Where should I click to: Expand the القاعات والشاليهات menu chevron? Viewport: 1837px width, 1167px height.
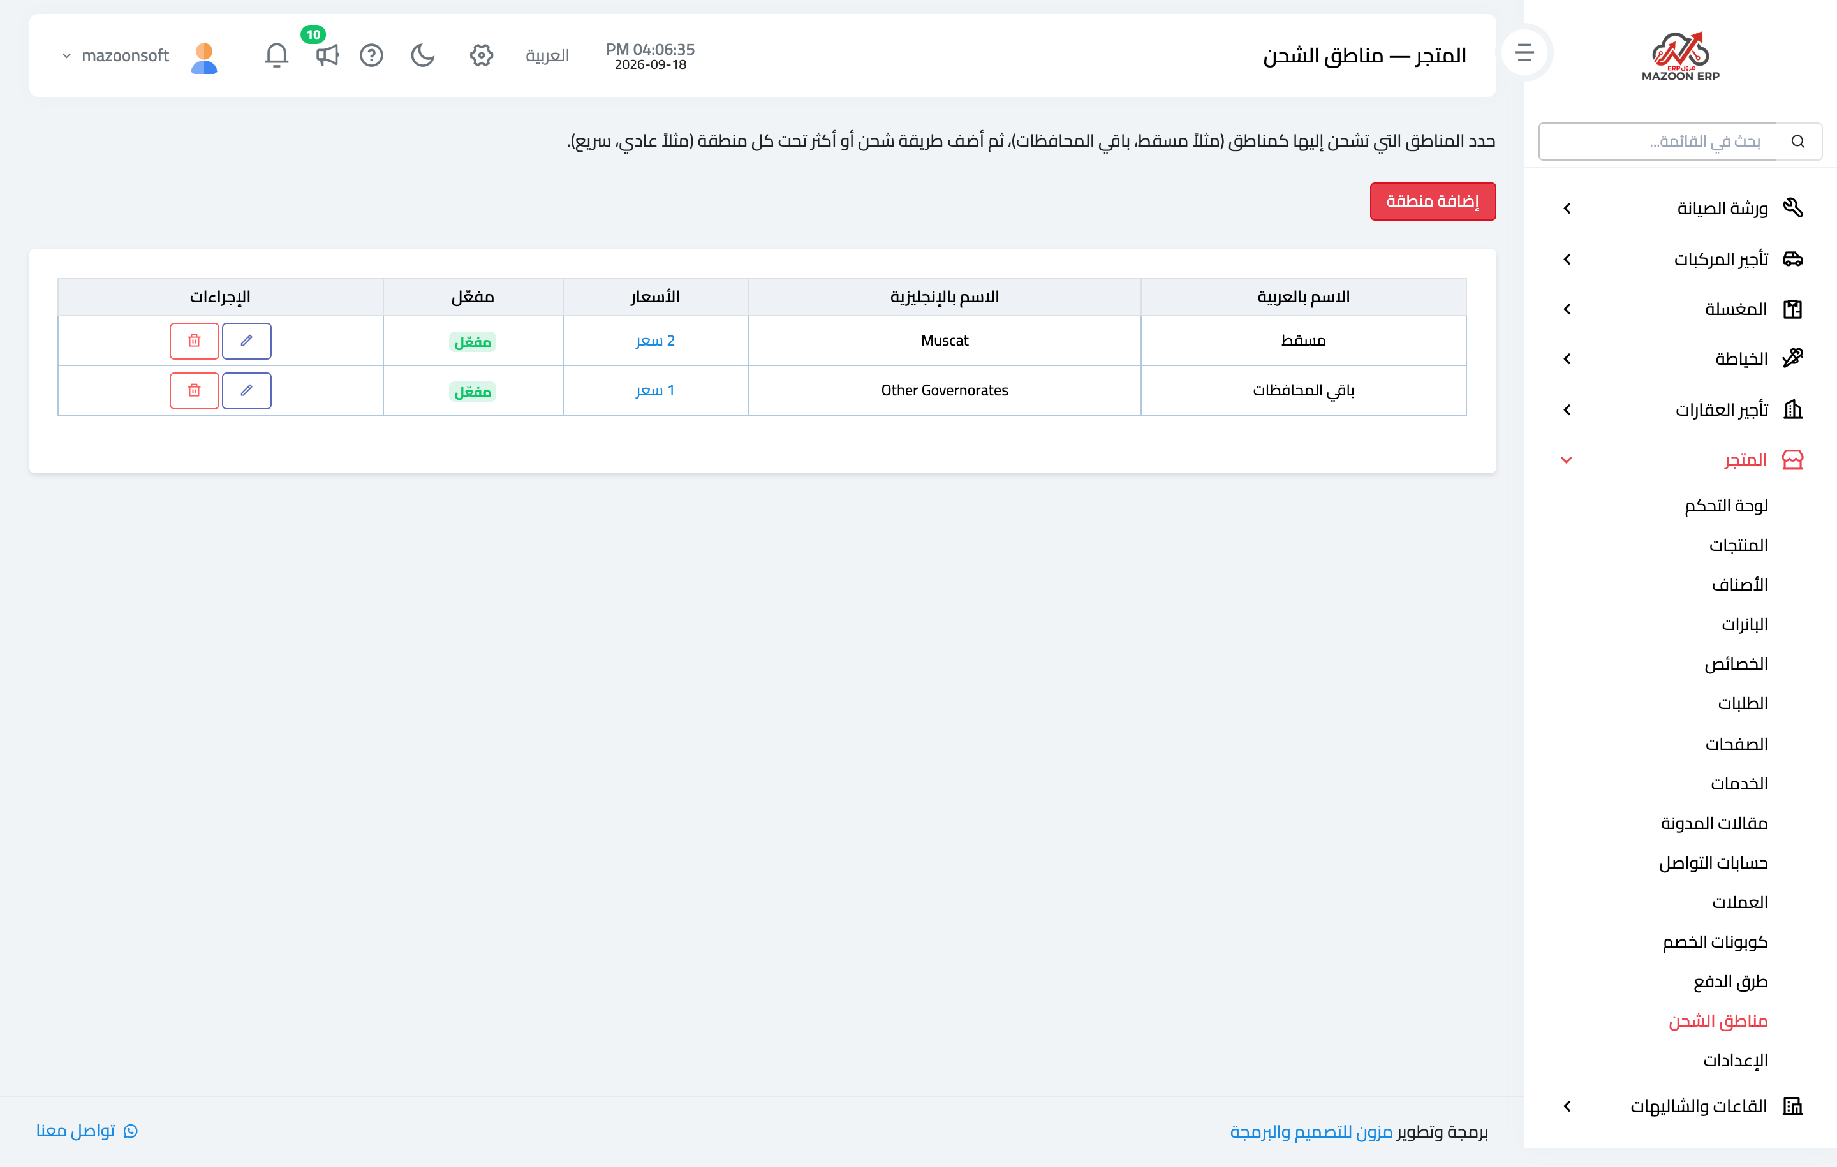1567,1106
